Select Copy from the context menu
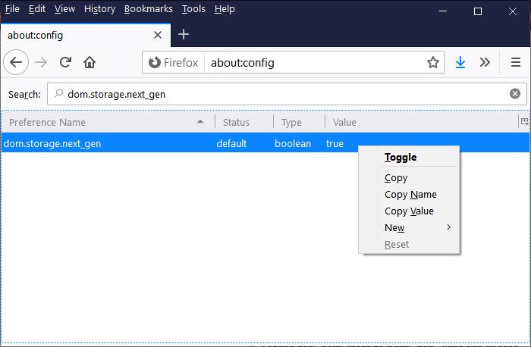 tap(409, 178)
